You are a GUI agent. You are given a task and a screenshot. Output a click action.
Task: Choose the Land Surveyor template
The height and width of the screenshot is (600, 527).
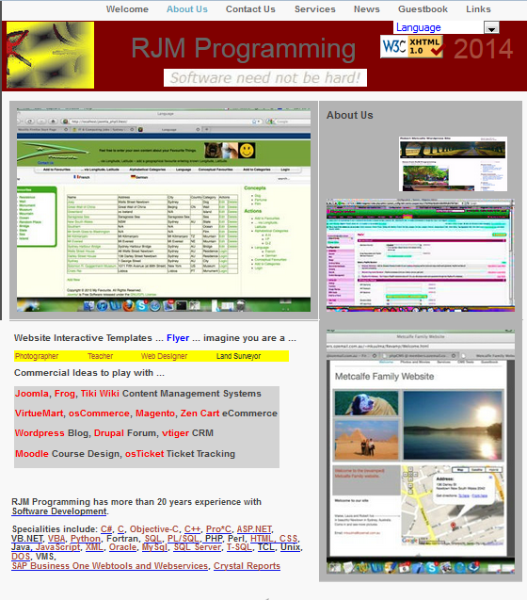(239, 356)
